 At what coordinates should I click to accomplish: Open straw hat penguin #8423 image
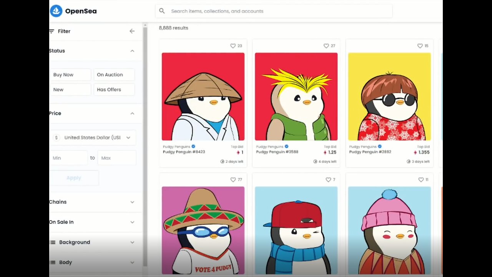(x=203, y=97)
